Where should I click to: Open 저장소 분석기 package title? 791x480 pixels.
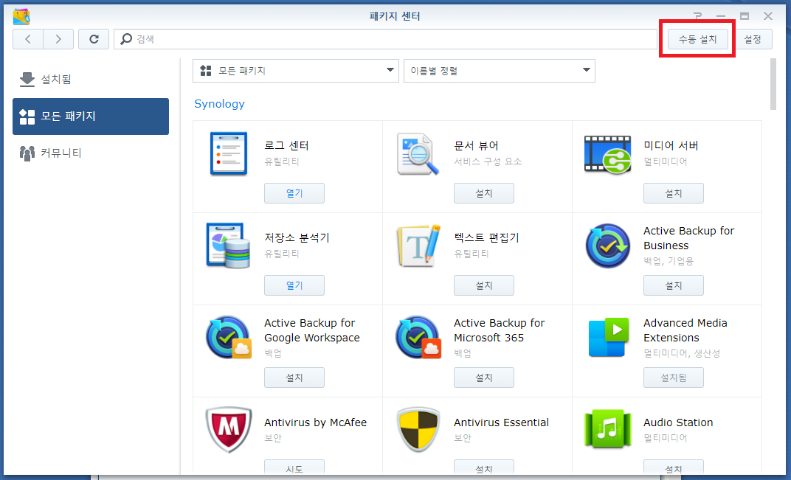[x=297, y=238]
